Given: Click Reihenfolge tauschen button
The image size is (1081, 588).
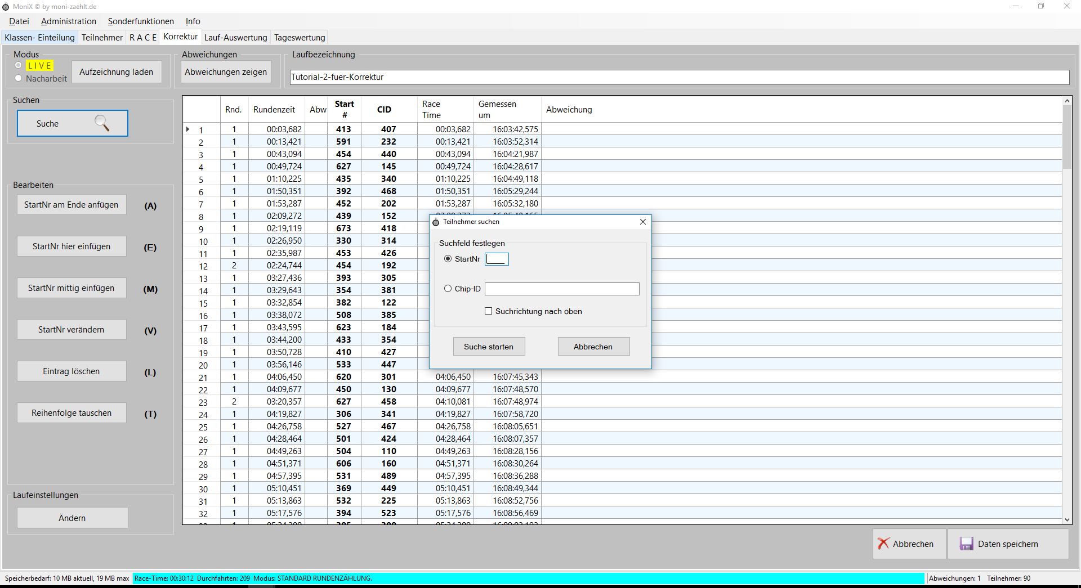Looking at the screenshot, I should coord(72,413).
